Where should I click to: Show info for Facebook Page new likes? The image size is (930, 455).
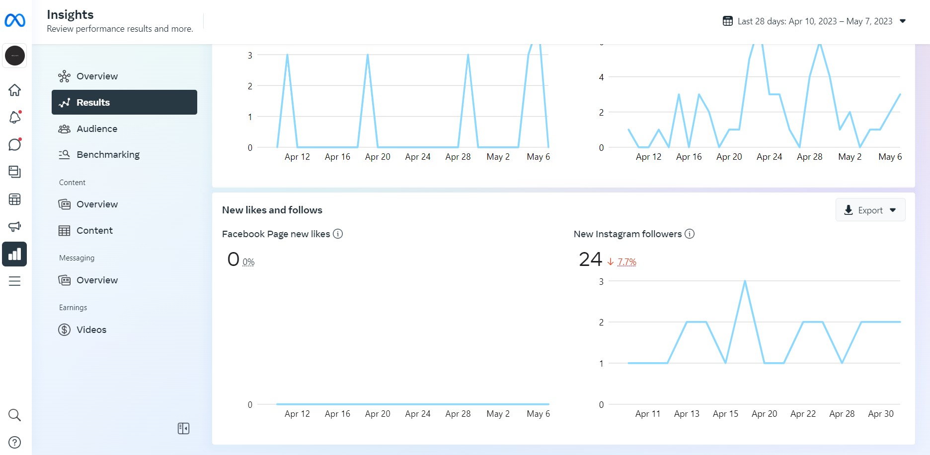(x=338, y=234)
